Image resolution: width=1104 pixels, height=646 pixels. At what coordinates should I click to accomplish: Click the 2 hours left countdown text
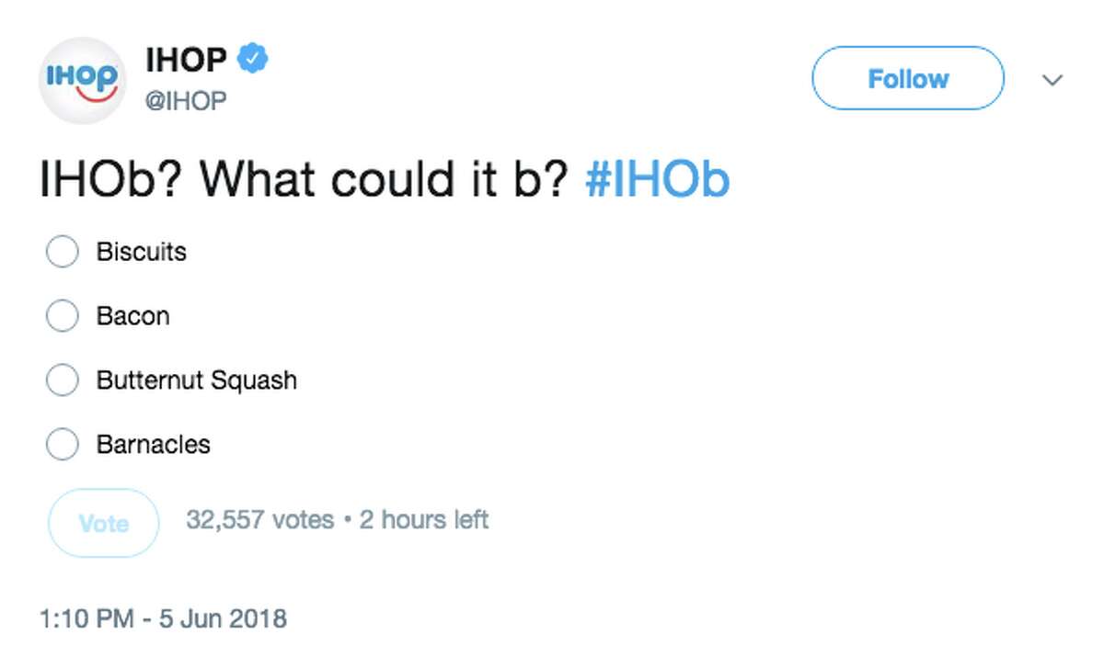point(423,519)
